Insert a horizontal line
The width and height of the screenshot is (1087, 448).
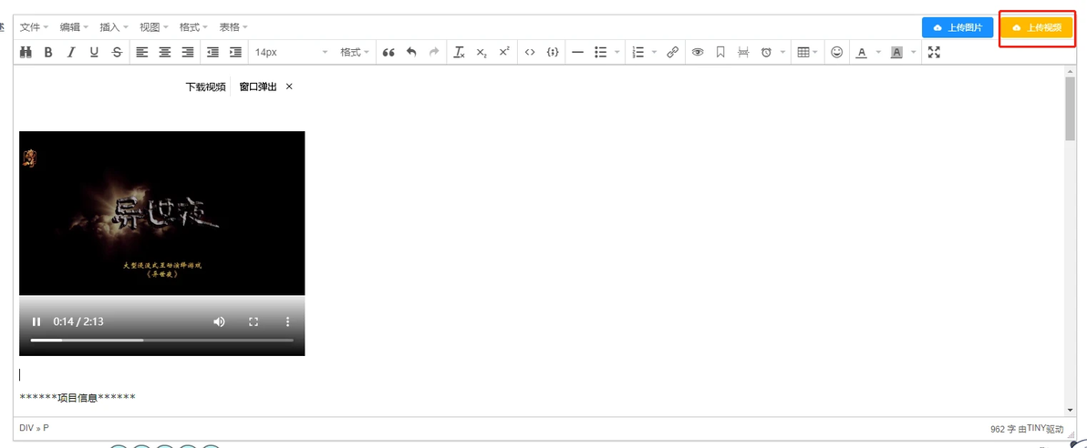click(577, 52)
